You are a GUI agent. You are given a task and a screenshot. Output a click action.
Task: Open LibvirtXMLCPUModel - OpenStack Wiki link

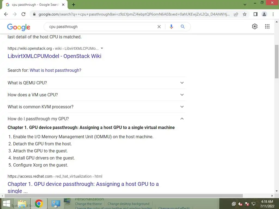click(54, 56)
